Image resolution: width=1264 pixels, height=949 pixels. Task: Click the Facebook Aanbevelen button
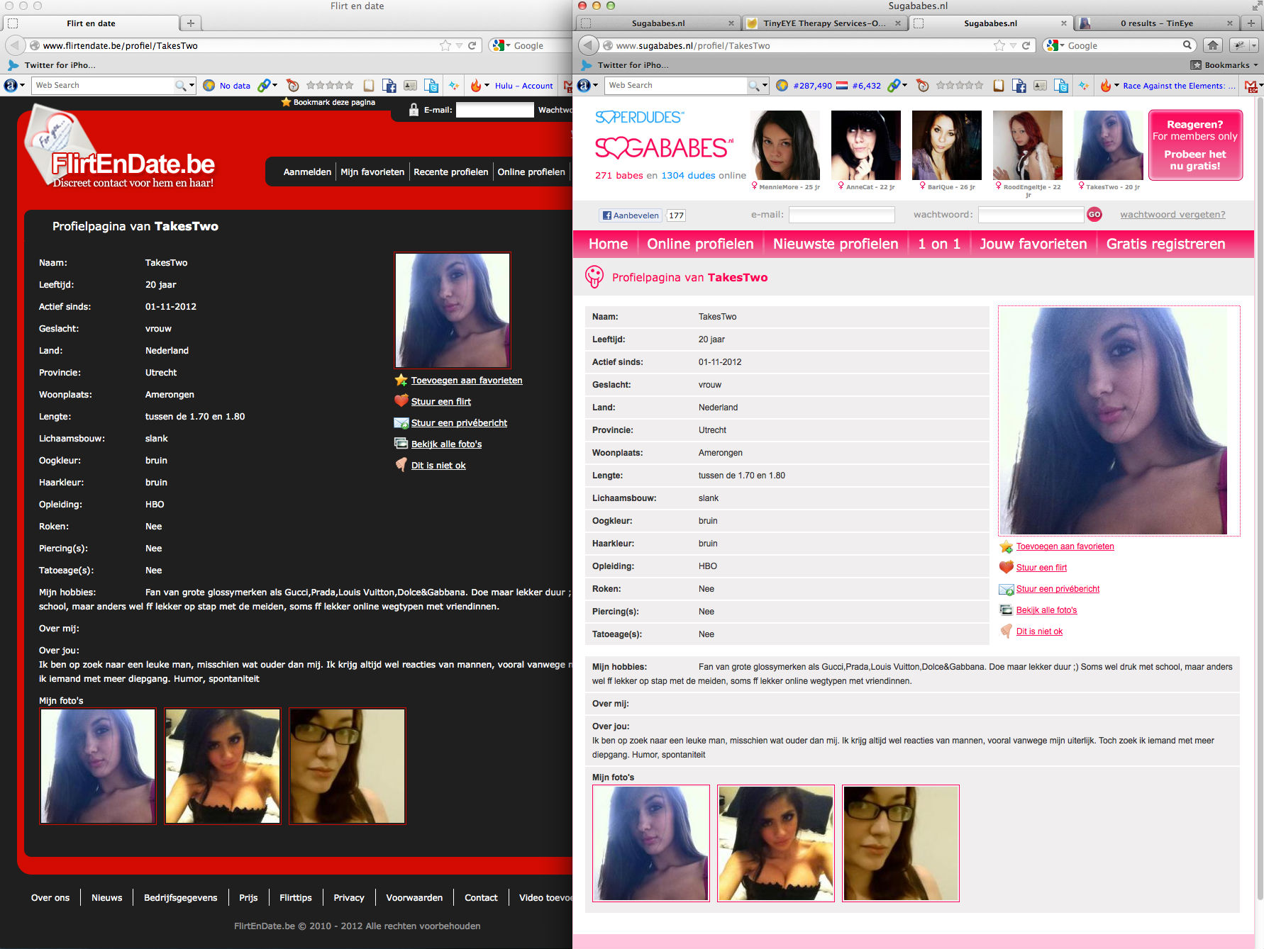pos(631,215)
